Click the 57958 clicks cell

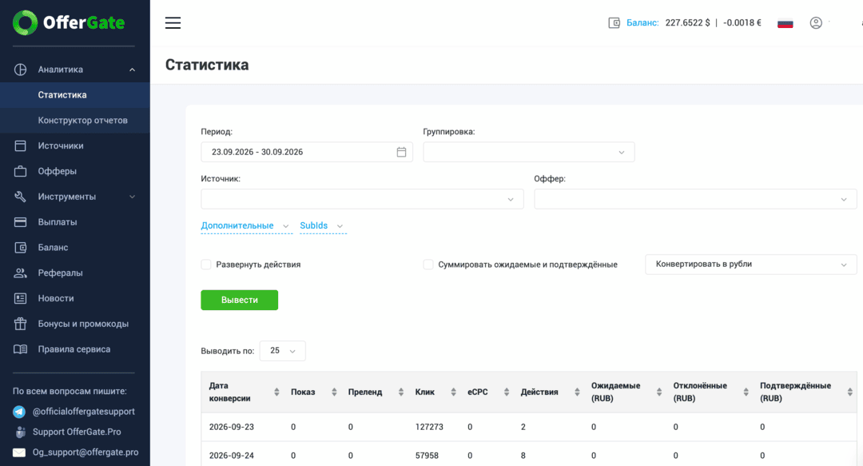pyautogui.click(x=427, y=456)
